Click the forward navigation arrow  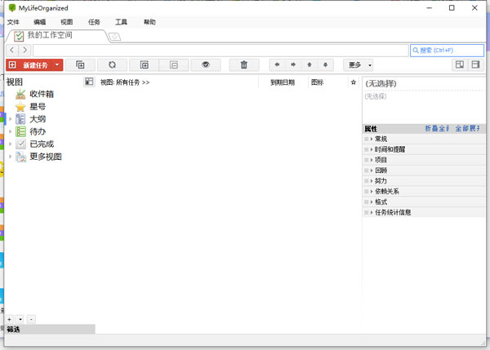click(x=24, y=50)
